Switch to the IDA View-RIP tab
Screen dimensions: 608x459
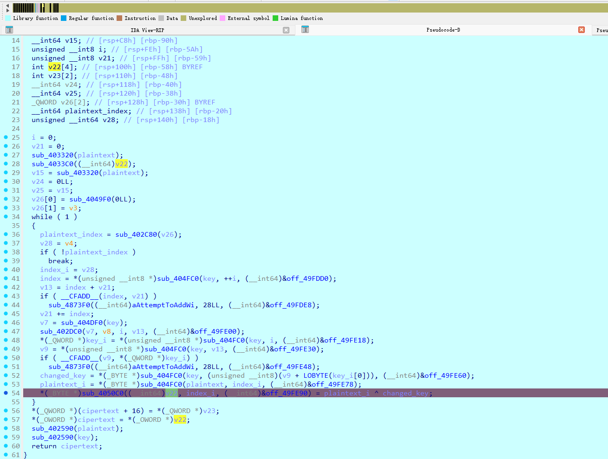coord(147,30)
